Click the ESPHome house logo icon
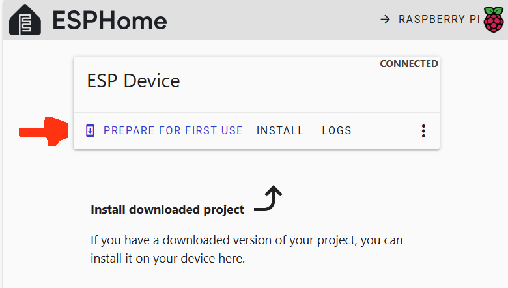 coord(25,20)
